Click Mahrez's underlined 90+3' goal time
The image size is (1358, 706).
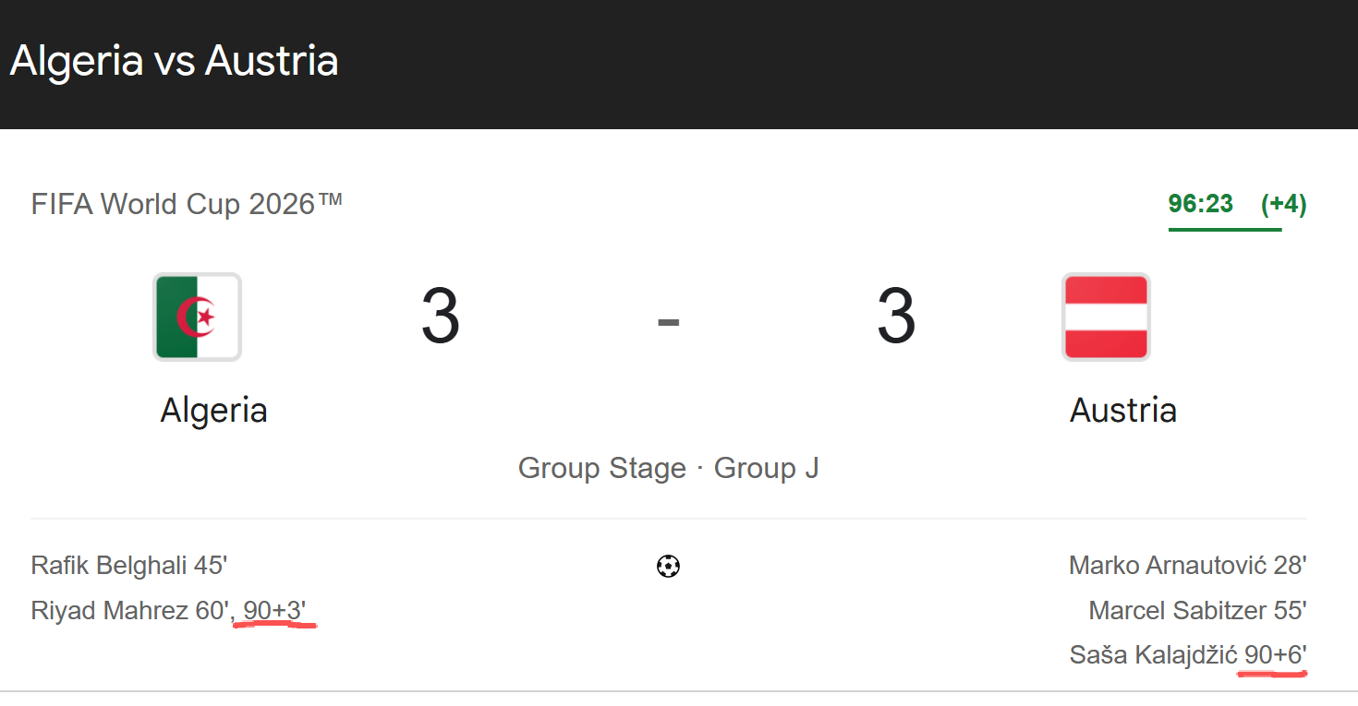275,610
